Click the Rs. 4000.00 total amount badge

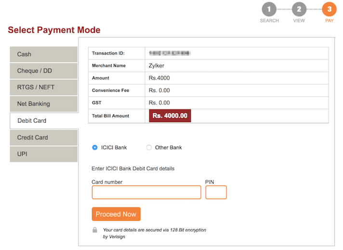pyautogui.click(x=170, y=116)
